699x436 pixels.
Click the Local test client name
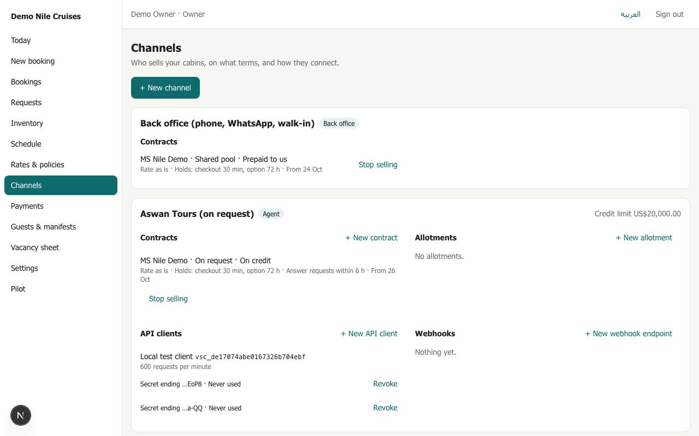click(167, 356)
